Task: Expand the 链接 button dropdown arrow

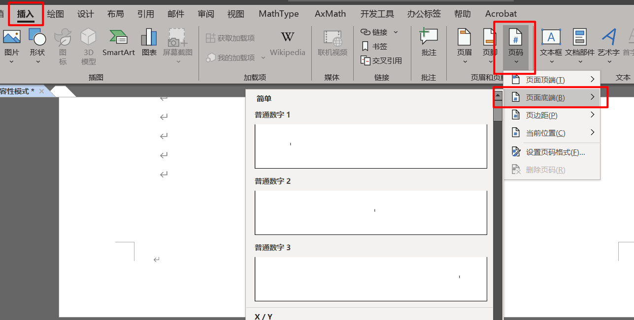Action: coord(396,32)
